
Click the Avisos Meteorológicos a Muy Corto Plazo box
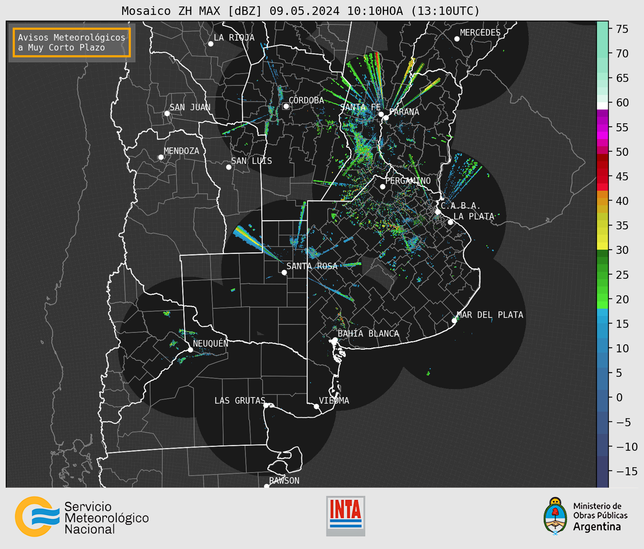[x=72, y=42]
